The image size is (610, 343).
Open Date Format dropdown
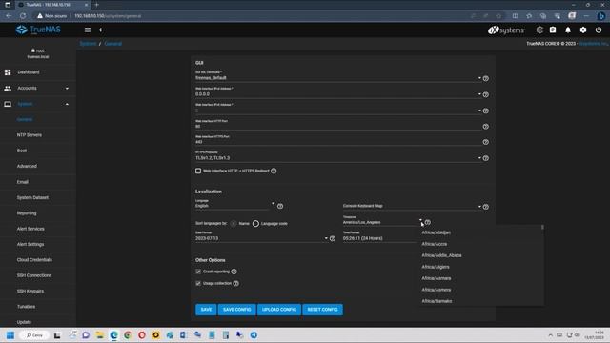(326, 238)
